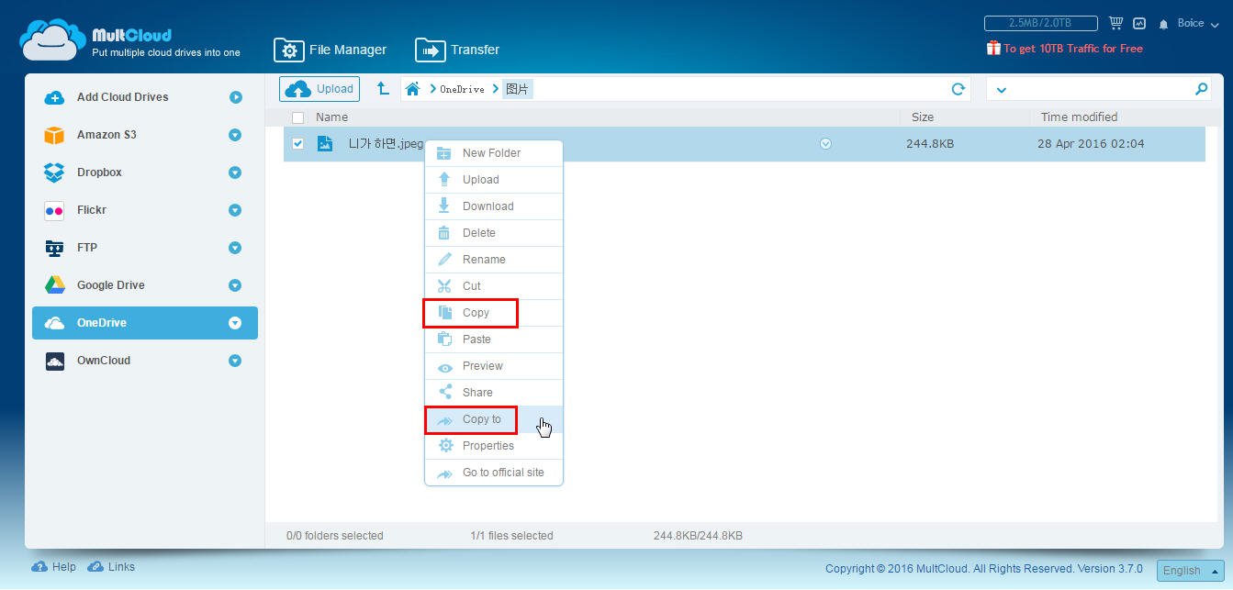Viewport: 1233px width, 590px height.
Task: Click the jpeg file image icon
Action: (324, 143)
